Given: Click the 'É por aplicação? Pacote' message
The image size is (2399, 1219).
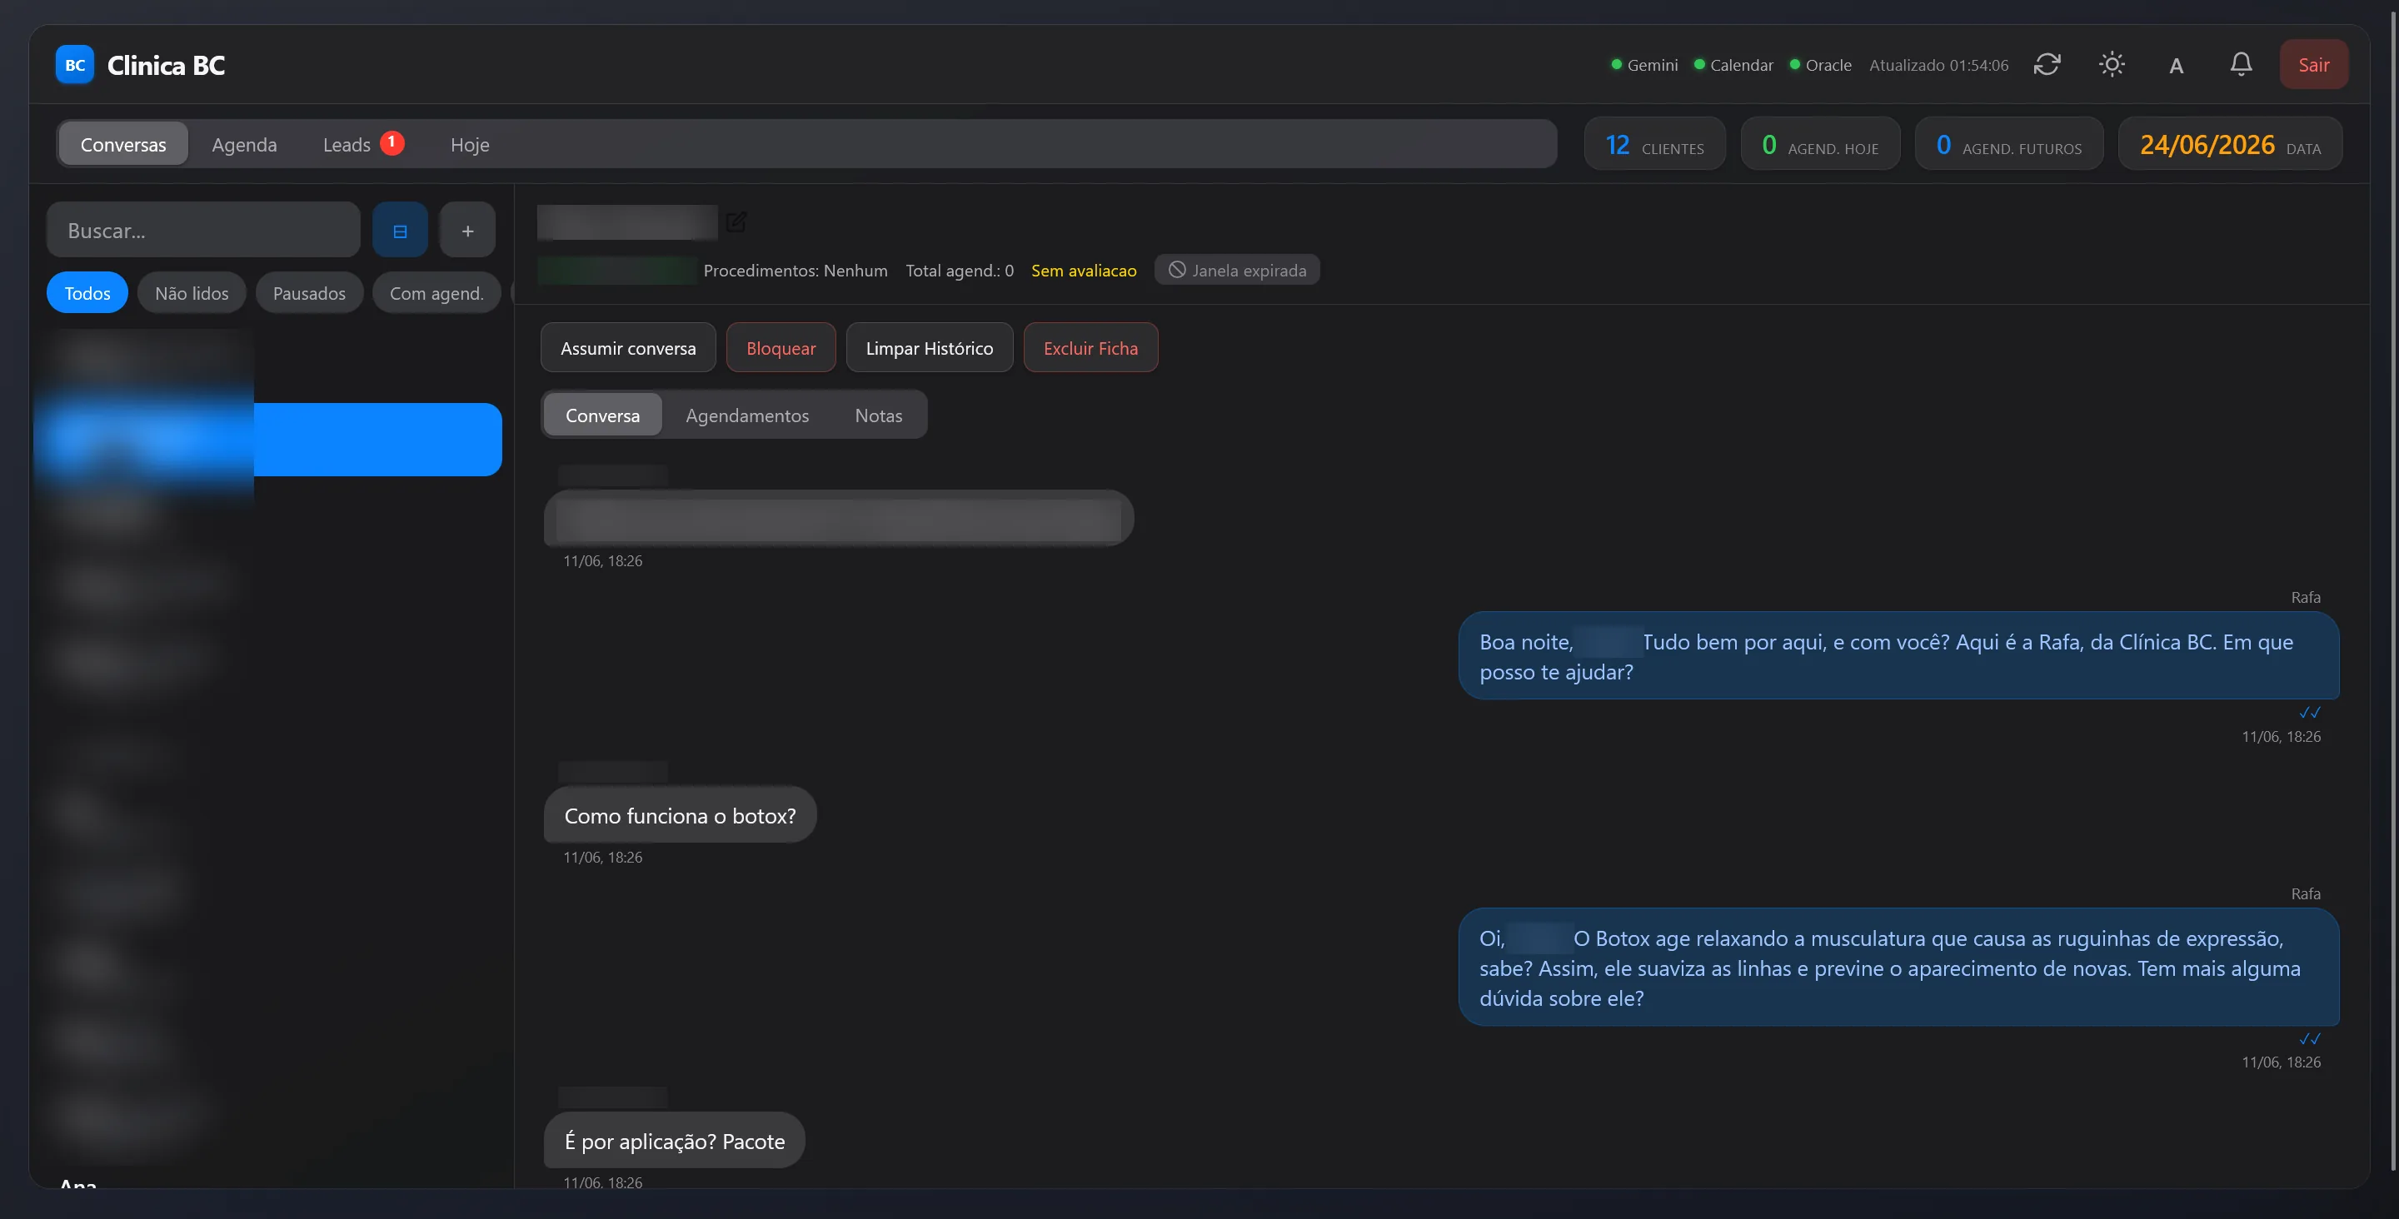Looking at the screenshot, I should coord(674,1141).
